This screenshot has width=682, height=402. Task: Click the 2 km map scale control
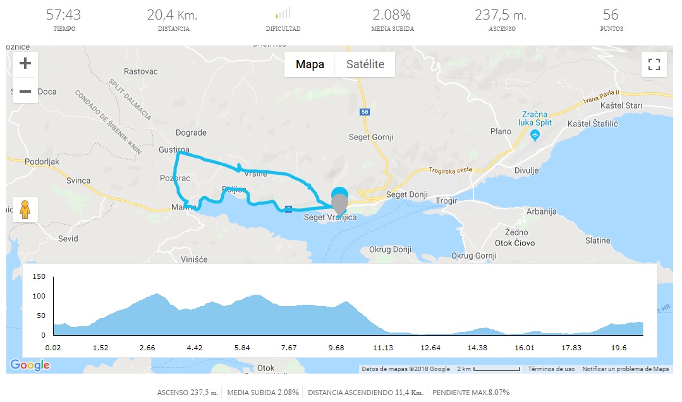(x=490, y=369)
